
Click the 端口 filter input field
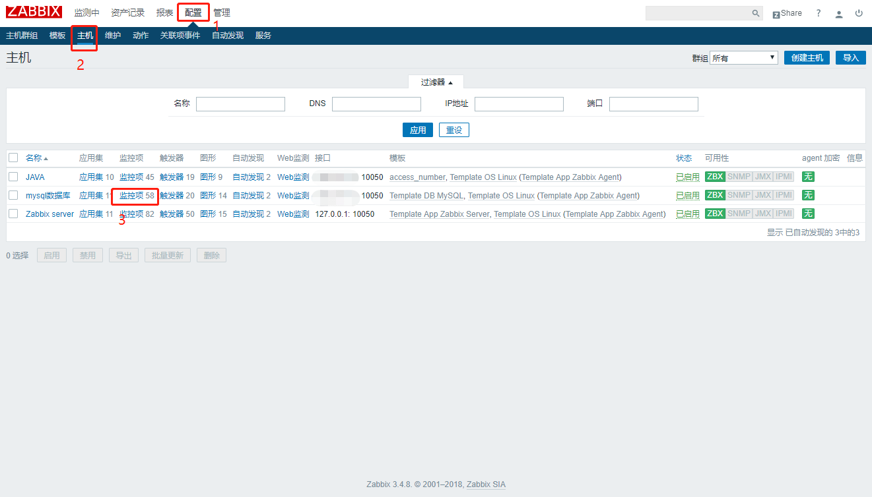click(654, 104)
